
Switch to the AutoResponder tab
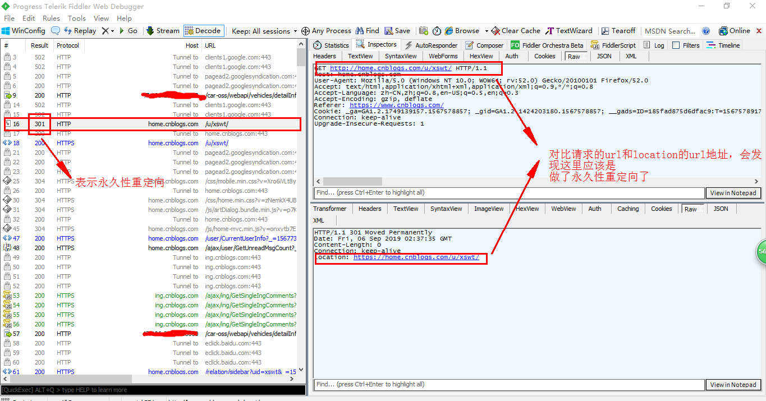(431, 45)
